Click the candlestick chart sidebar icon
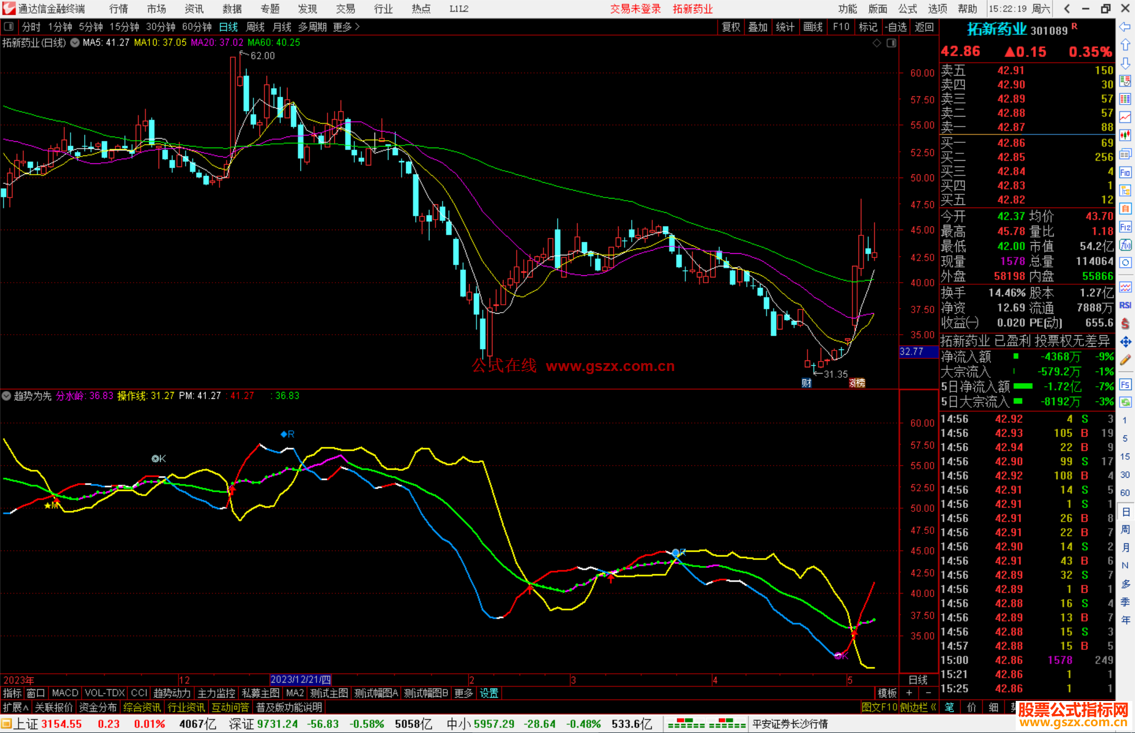Viewport: 1135px width, 733px height. point(1125,136)
